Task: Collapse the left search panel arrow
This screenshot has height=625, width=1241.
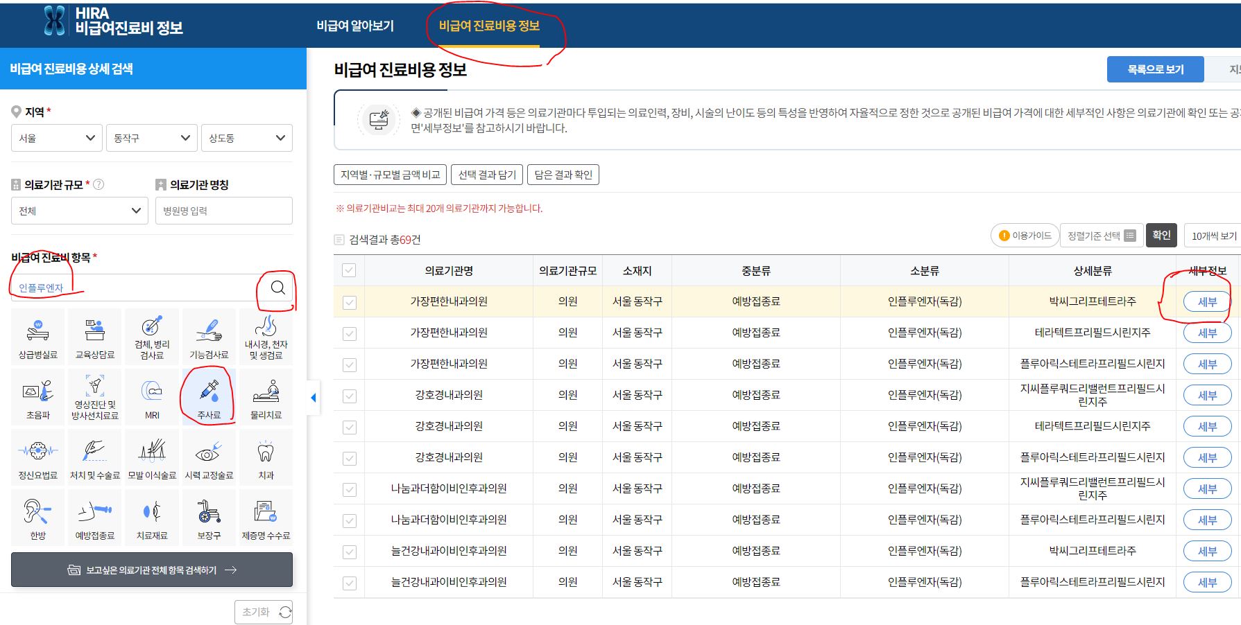Action: tap(313, 397)
